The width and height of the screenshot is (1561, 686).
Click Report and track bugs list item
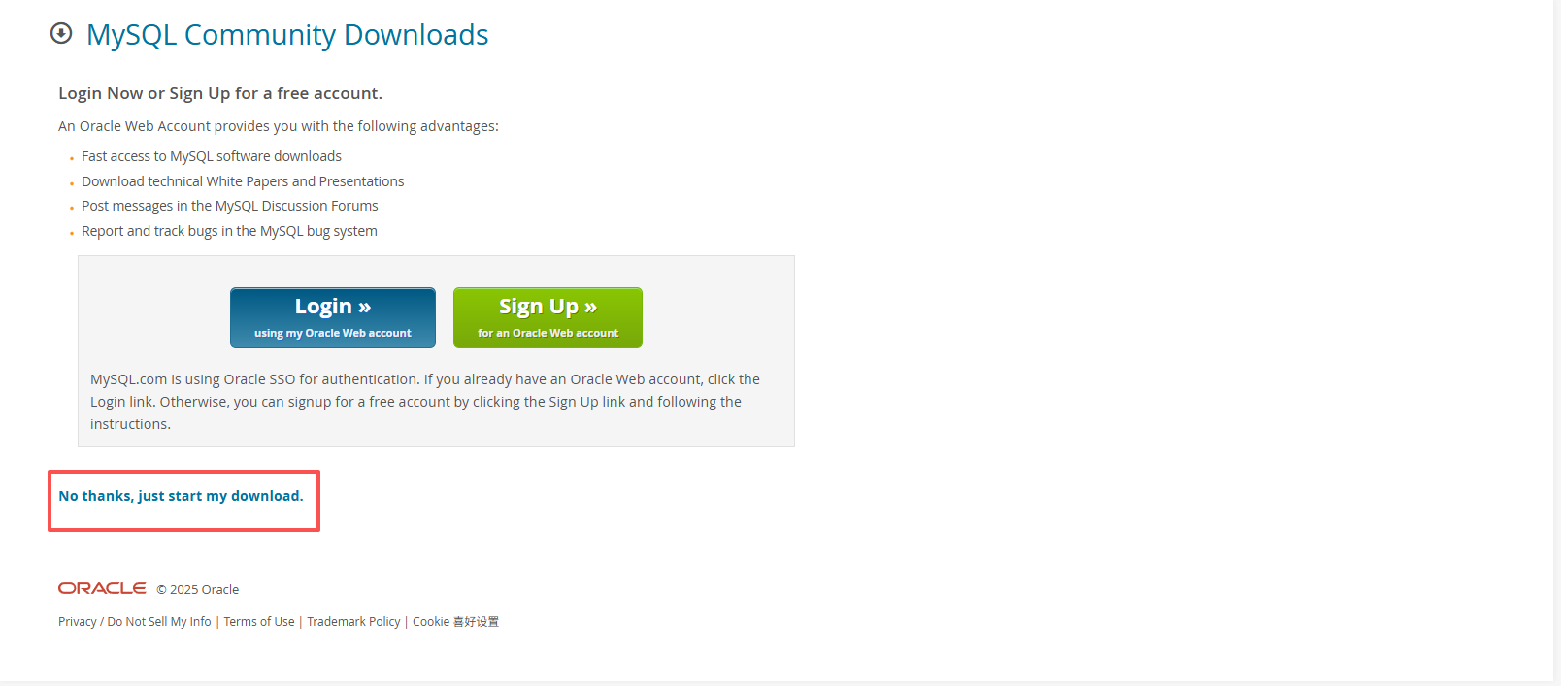pyautogui.click(x=229, y=231)
